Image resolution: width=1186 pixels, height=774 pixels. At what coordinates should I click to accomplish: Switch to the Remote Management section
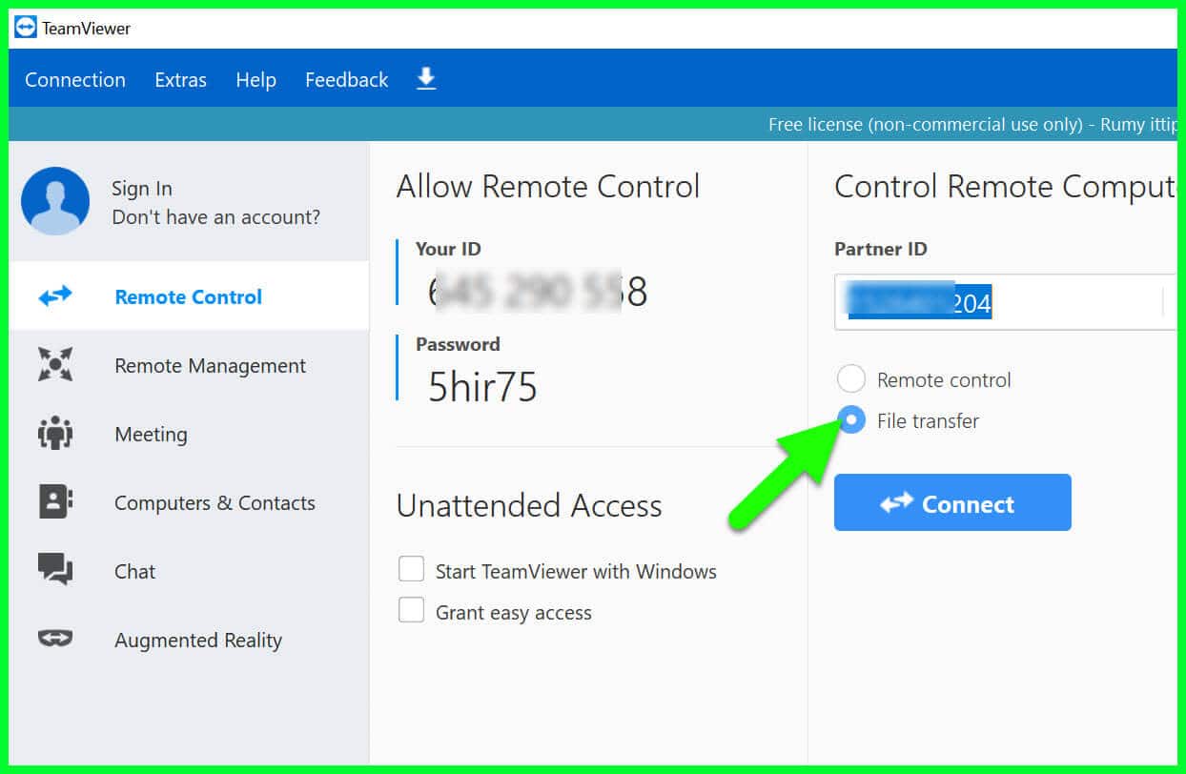(189, 365)
